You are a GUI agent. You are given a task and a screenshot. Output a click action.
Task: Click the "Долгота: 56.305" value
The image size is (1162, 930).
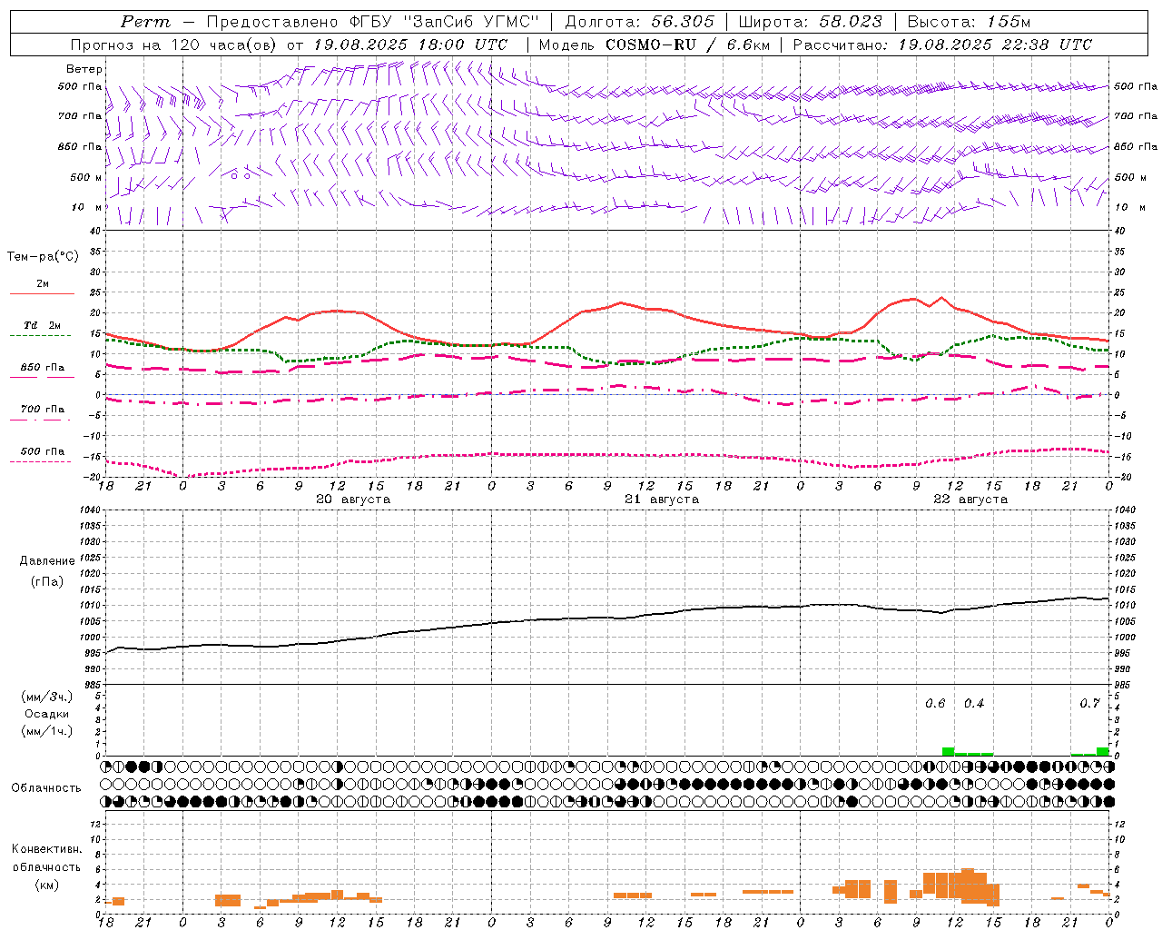(639, 22)
